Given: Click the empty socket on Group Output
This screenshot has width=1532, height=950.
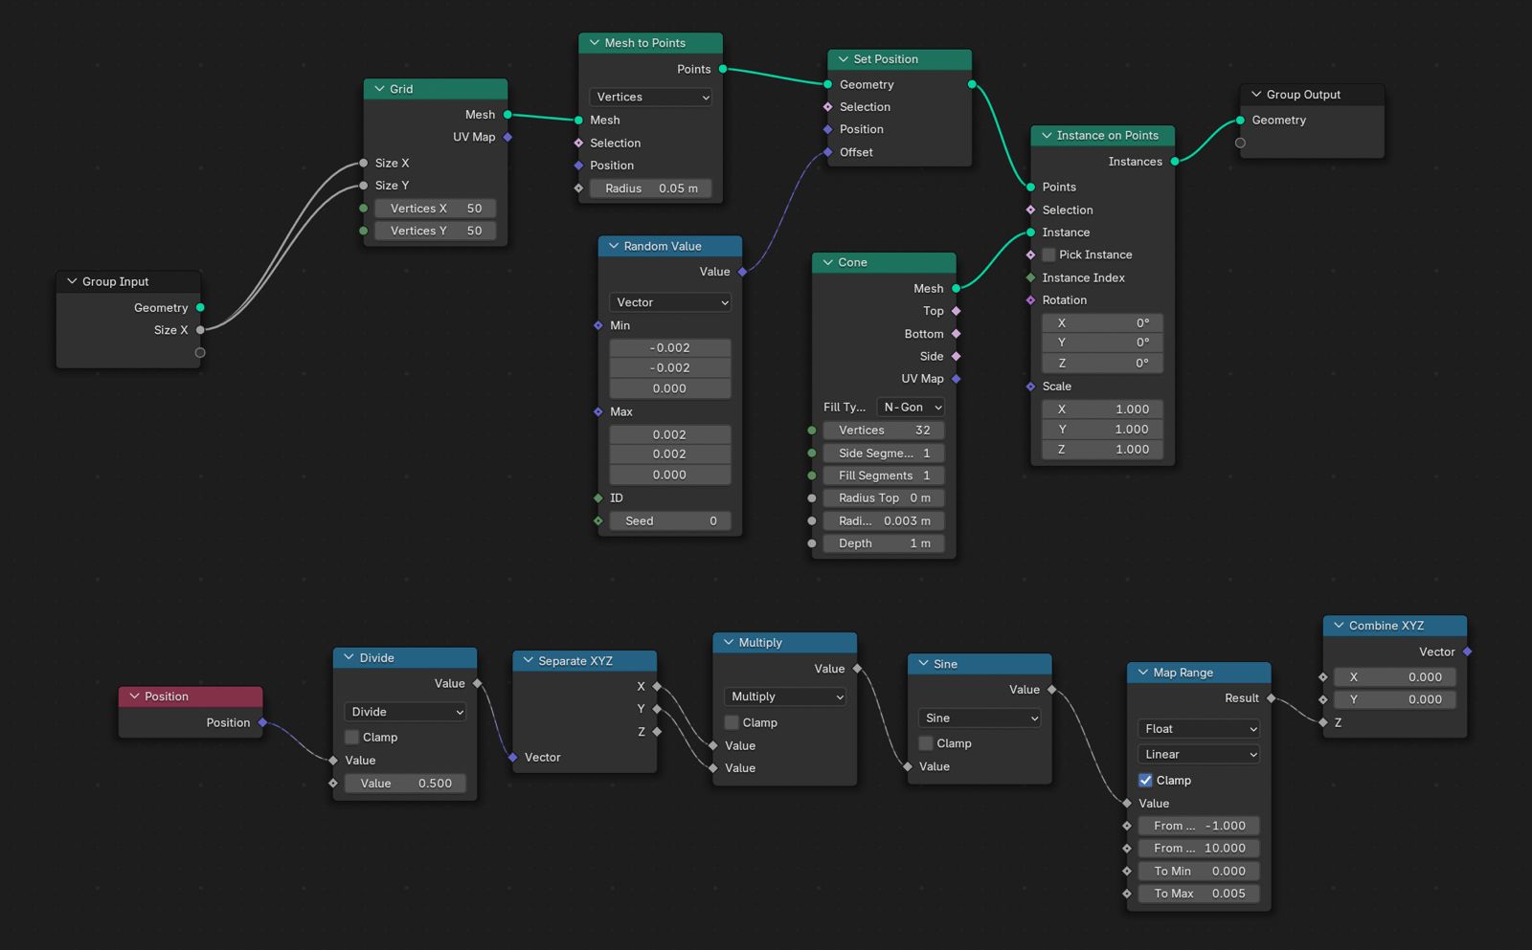Looking at the screenshot, I should tap(1240, 143).
